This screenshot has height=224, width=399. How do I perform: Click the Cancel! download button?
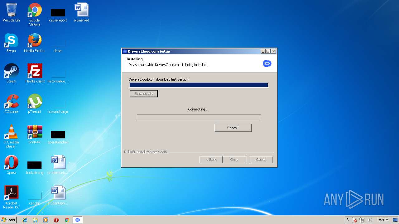233,128
